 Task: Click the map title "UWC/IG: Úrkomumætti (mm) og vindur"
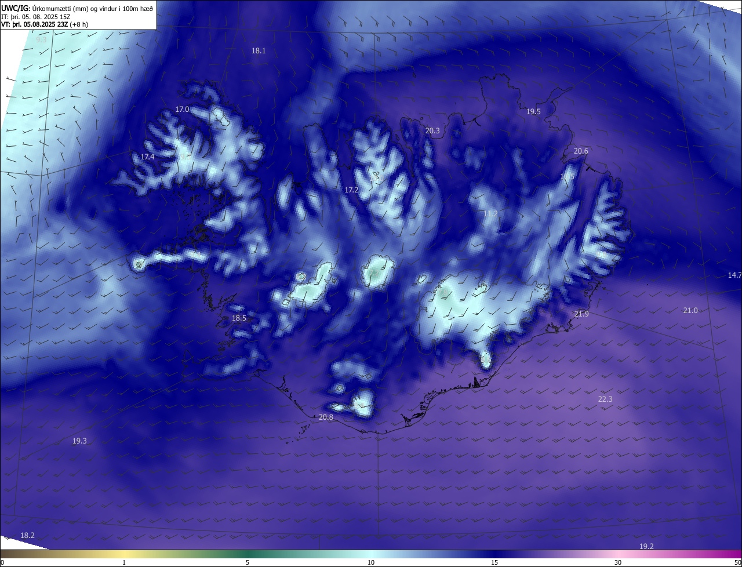pos(77,8)
